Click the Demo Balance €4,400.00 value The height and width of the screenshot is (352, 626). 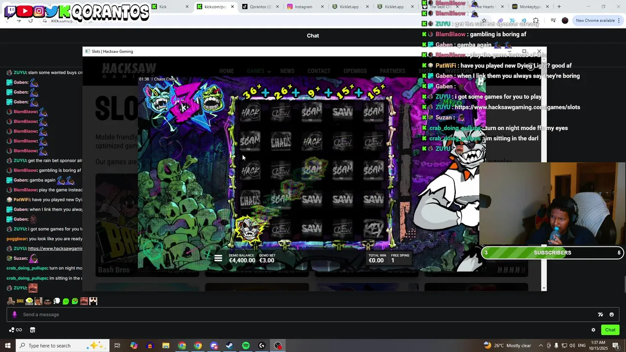(x=242, y=261)
